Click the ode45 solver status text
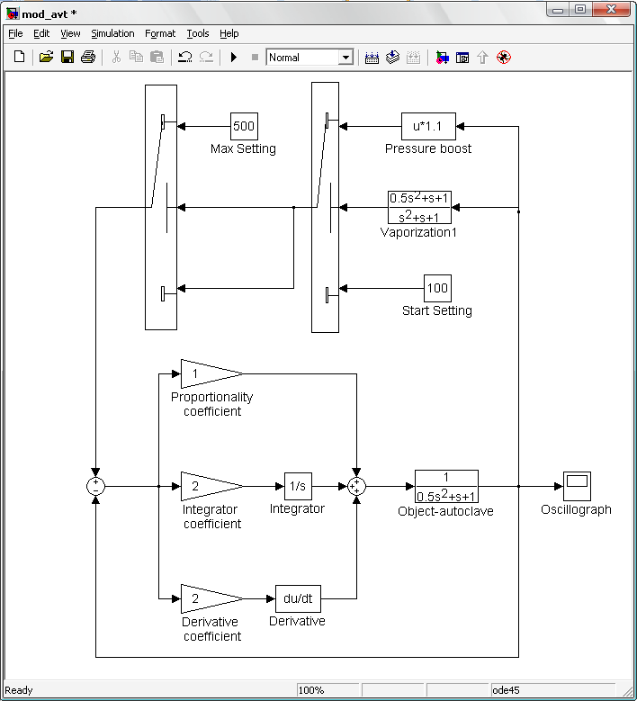 (506, 690)
